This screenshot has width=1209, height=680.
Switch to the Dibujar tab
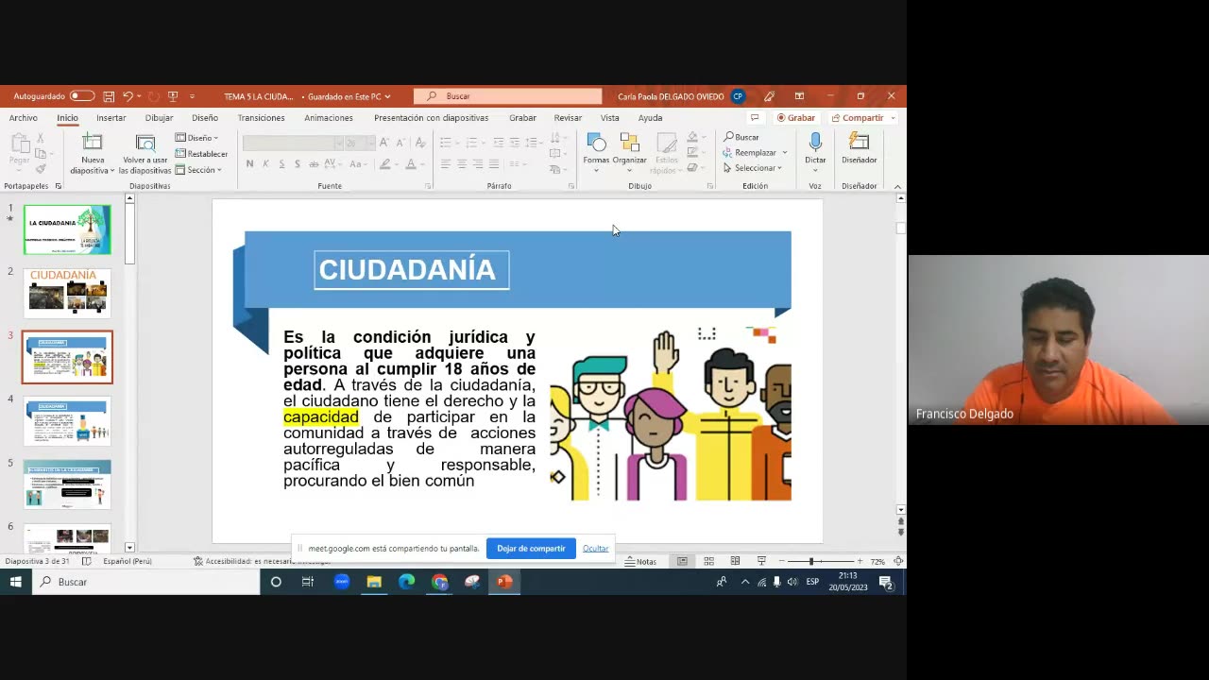pos(159,118)
